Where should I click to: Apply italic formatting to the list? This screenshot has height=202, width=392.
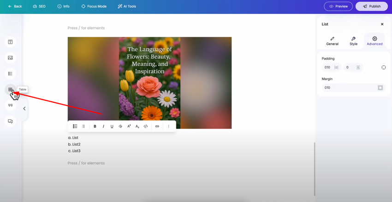point(103,127)
